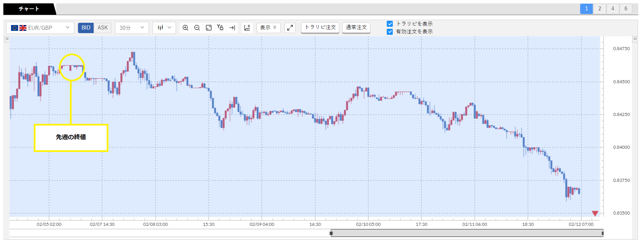This screenshot has width=642, height=242.
Task: Toggle the 有効注文を表示 checkbox
Action: [390, 32]
